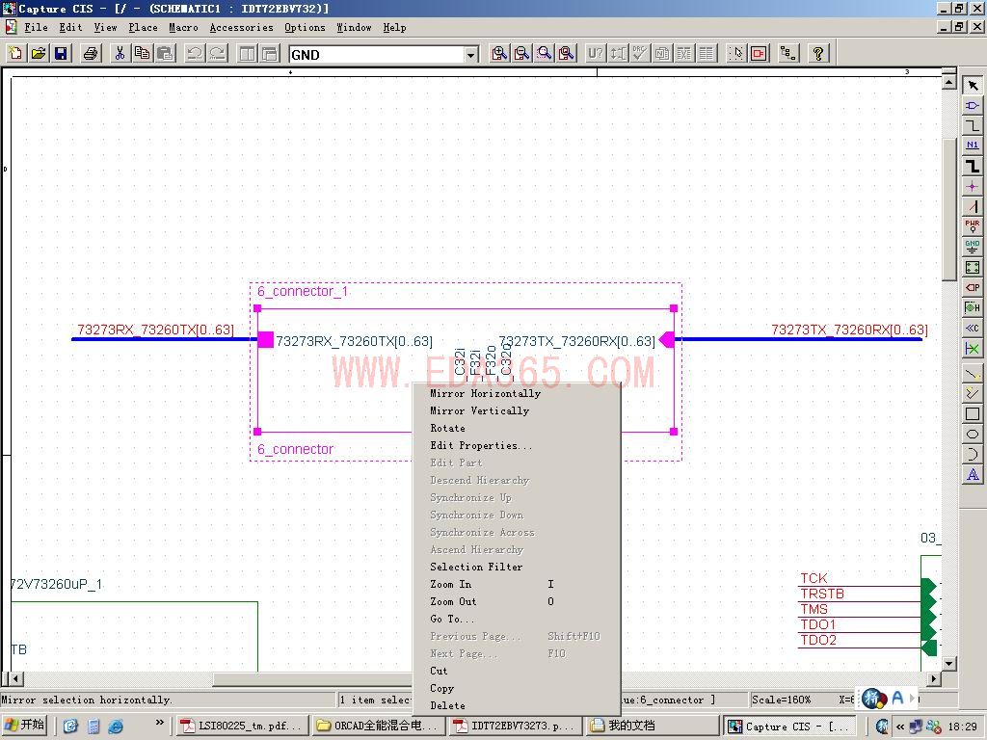The image size is (987, 740).
Task: Select the Place Junction tool
Action: [973, 186]
